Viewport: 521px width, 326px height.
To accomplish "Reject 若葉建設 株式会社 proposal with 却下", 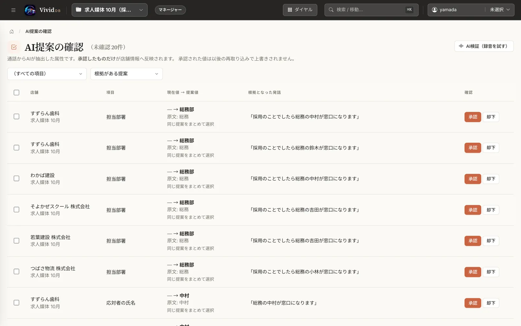I will [491, 241].
